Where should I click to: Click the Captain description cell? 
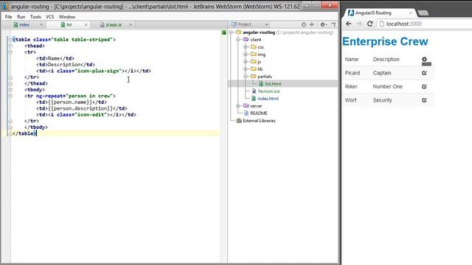coord(382,73)
